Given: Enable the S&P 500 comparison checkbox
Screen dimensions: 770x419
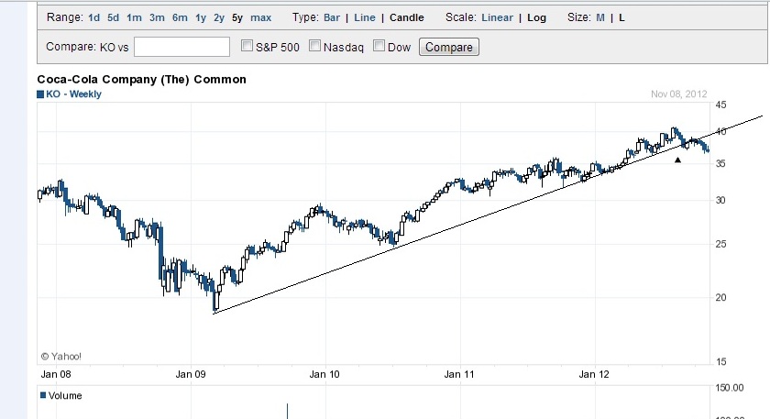Looking at the screenshot, I should [247, 47].
